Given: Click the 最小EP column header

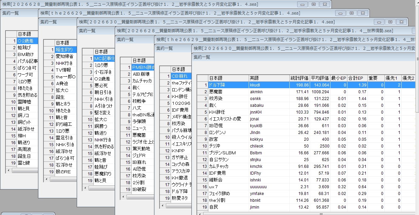Looking at the screenshot, I should tap(339, 78).
